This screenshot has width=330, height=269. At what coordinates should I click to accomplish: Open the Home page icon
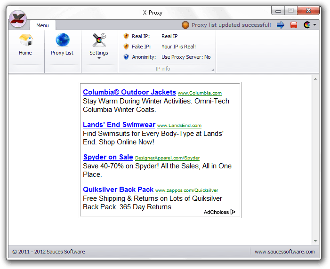tap(25, 40)
